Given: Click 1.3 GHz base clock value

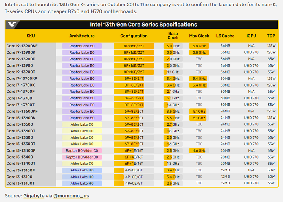Looking at the screenshot, I should coord(173,164).
